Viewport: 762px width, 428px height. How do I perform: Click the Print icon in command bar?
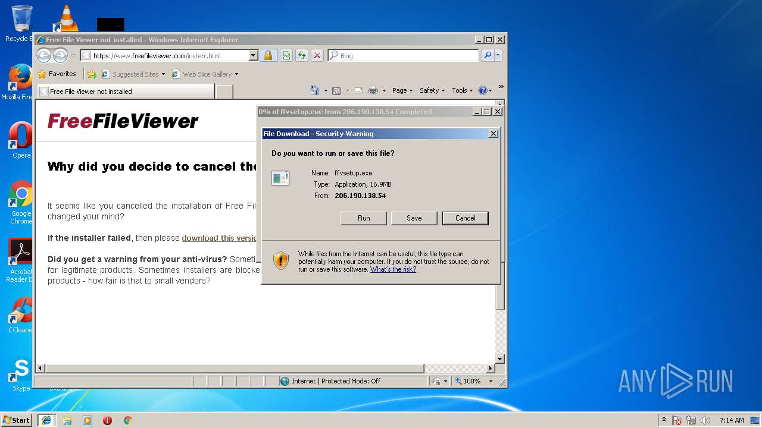point(373,90)
